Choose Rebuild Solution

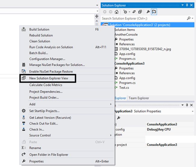click(x=67, y=35)
